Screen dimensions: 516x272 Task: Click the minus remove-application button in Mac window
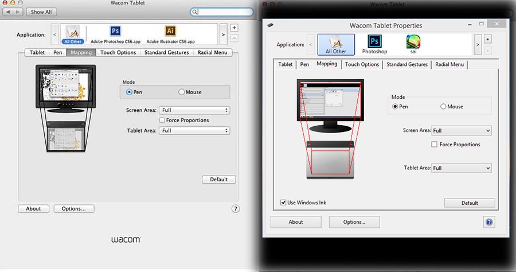tap(234, 38)
